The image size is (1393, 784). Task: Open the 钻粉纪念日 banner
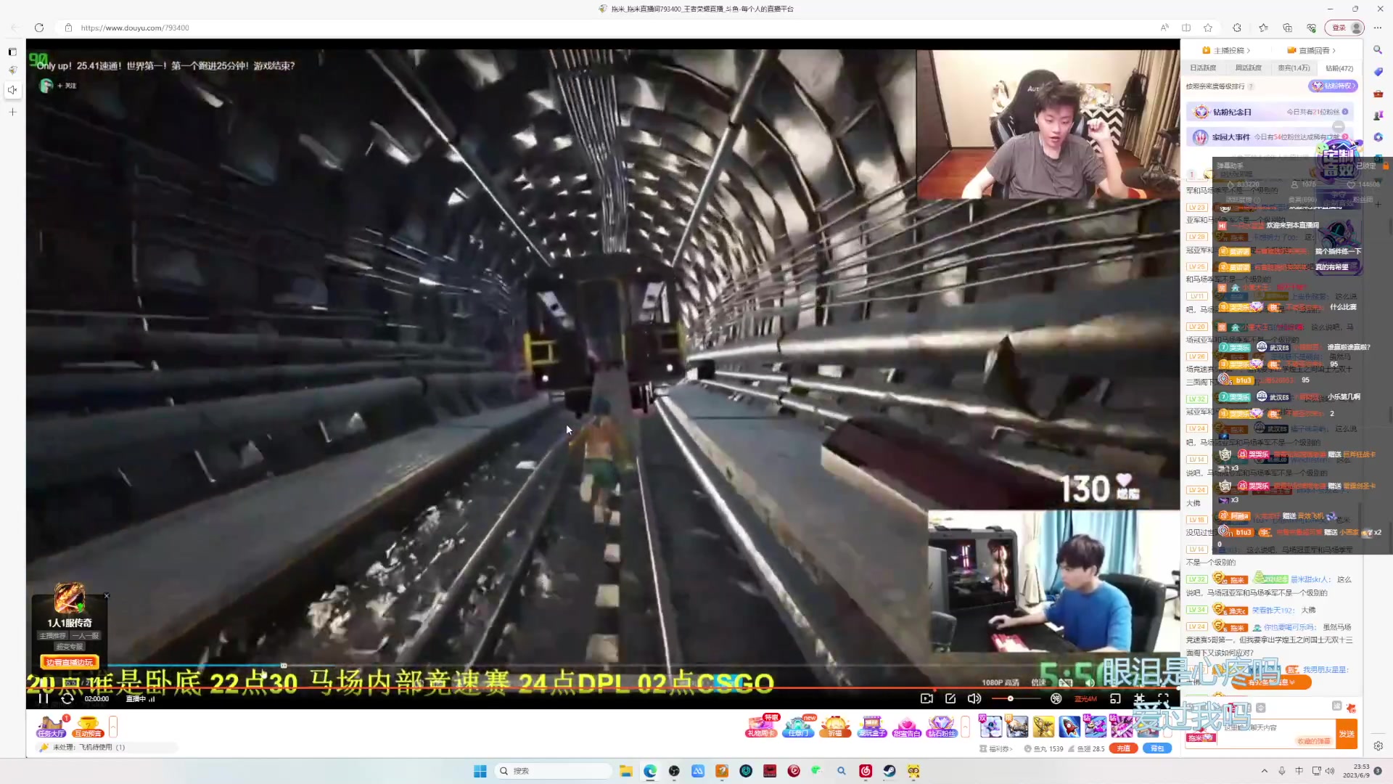click(1270, 112)
